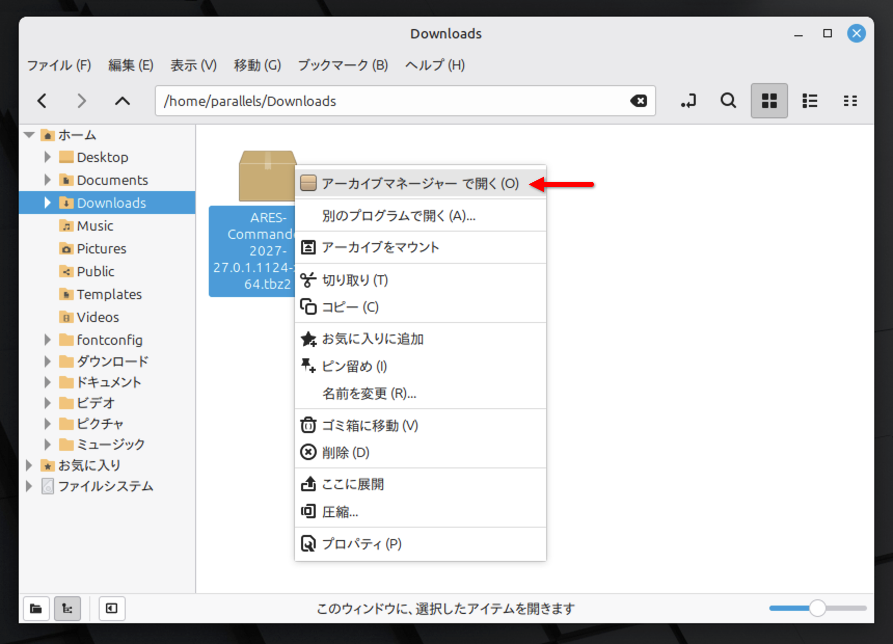This screenshot has width=893, height=644.
Task: Go back with the left arrow
Action: pos(43,101)
